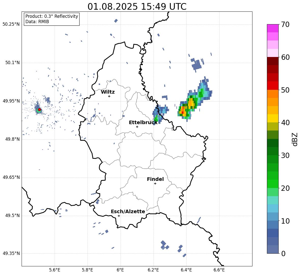Click the Ettelbruck station cross marker

[x=137, y=127]
